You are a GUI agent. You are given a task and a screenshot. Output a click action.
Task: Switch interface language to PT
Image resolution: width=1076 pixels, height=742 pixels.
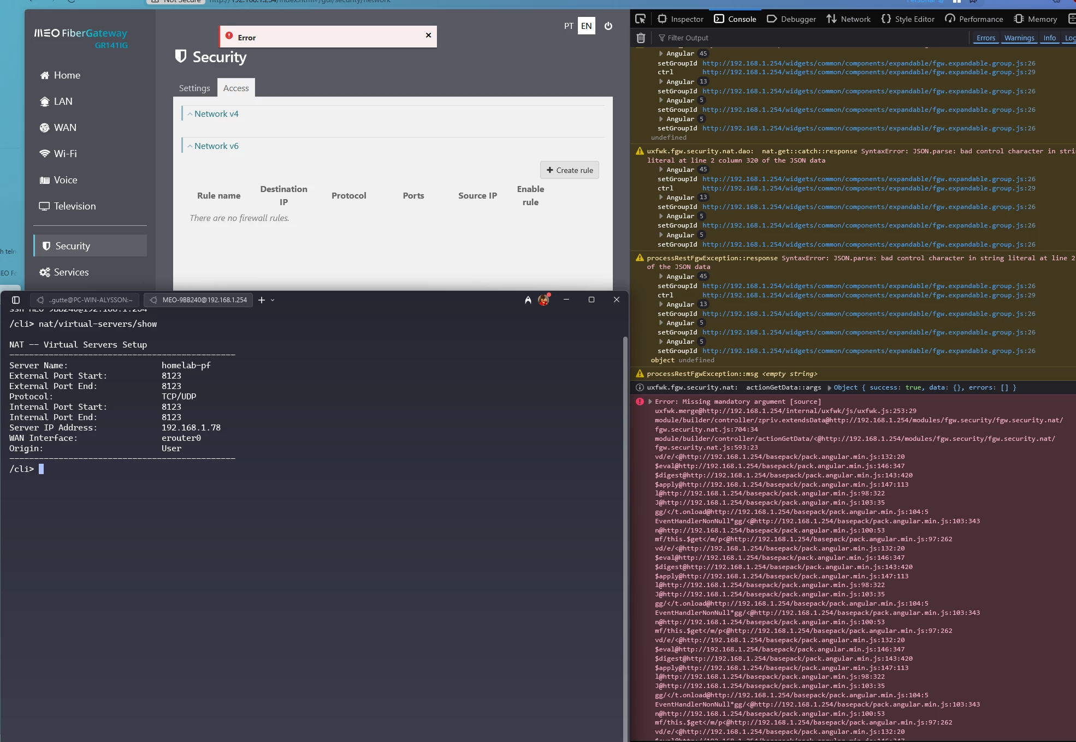tap(569, 26)
